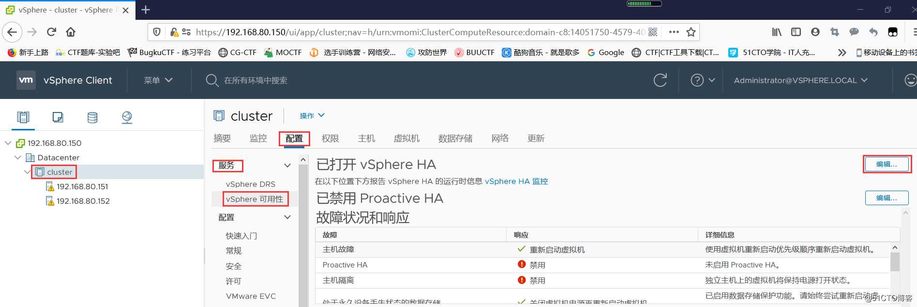Switch to the 网络 tab
Image resolution: width=917 pixels, height=307 pixels.
(500, 139)
